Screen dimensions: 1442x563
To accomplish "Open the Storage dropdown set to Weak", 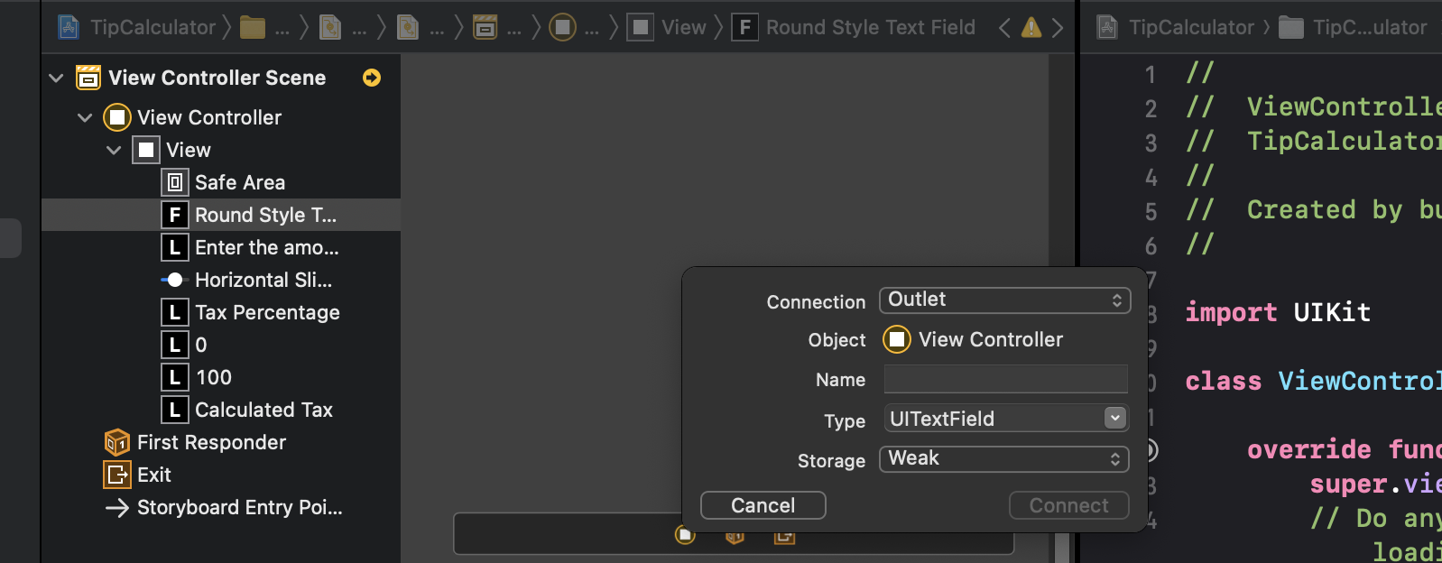I will [1004, 459].
